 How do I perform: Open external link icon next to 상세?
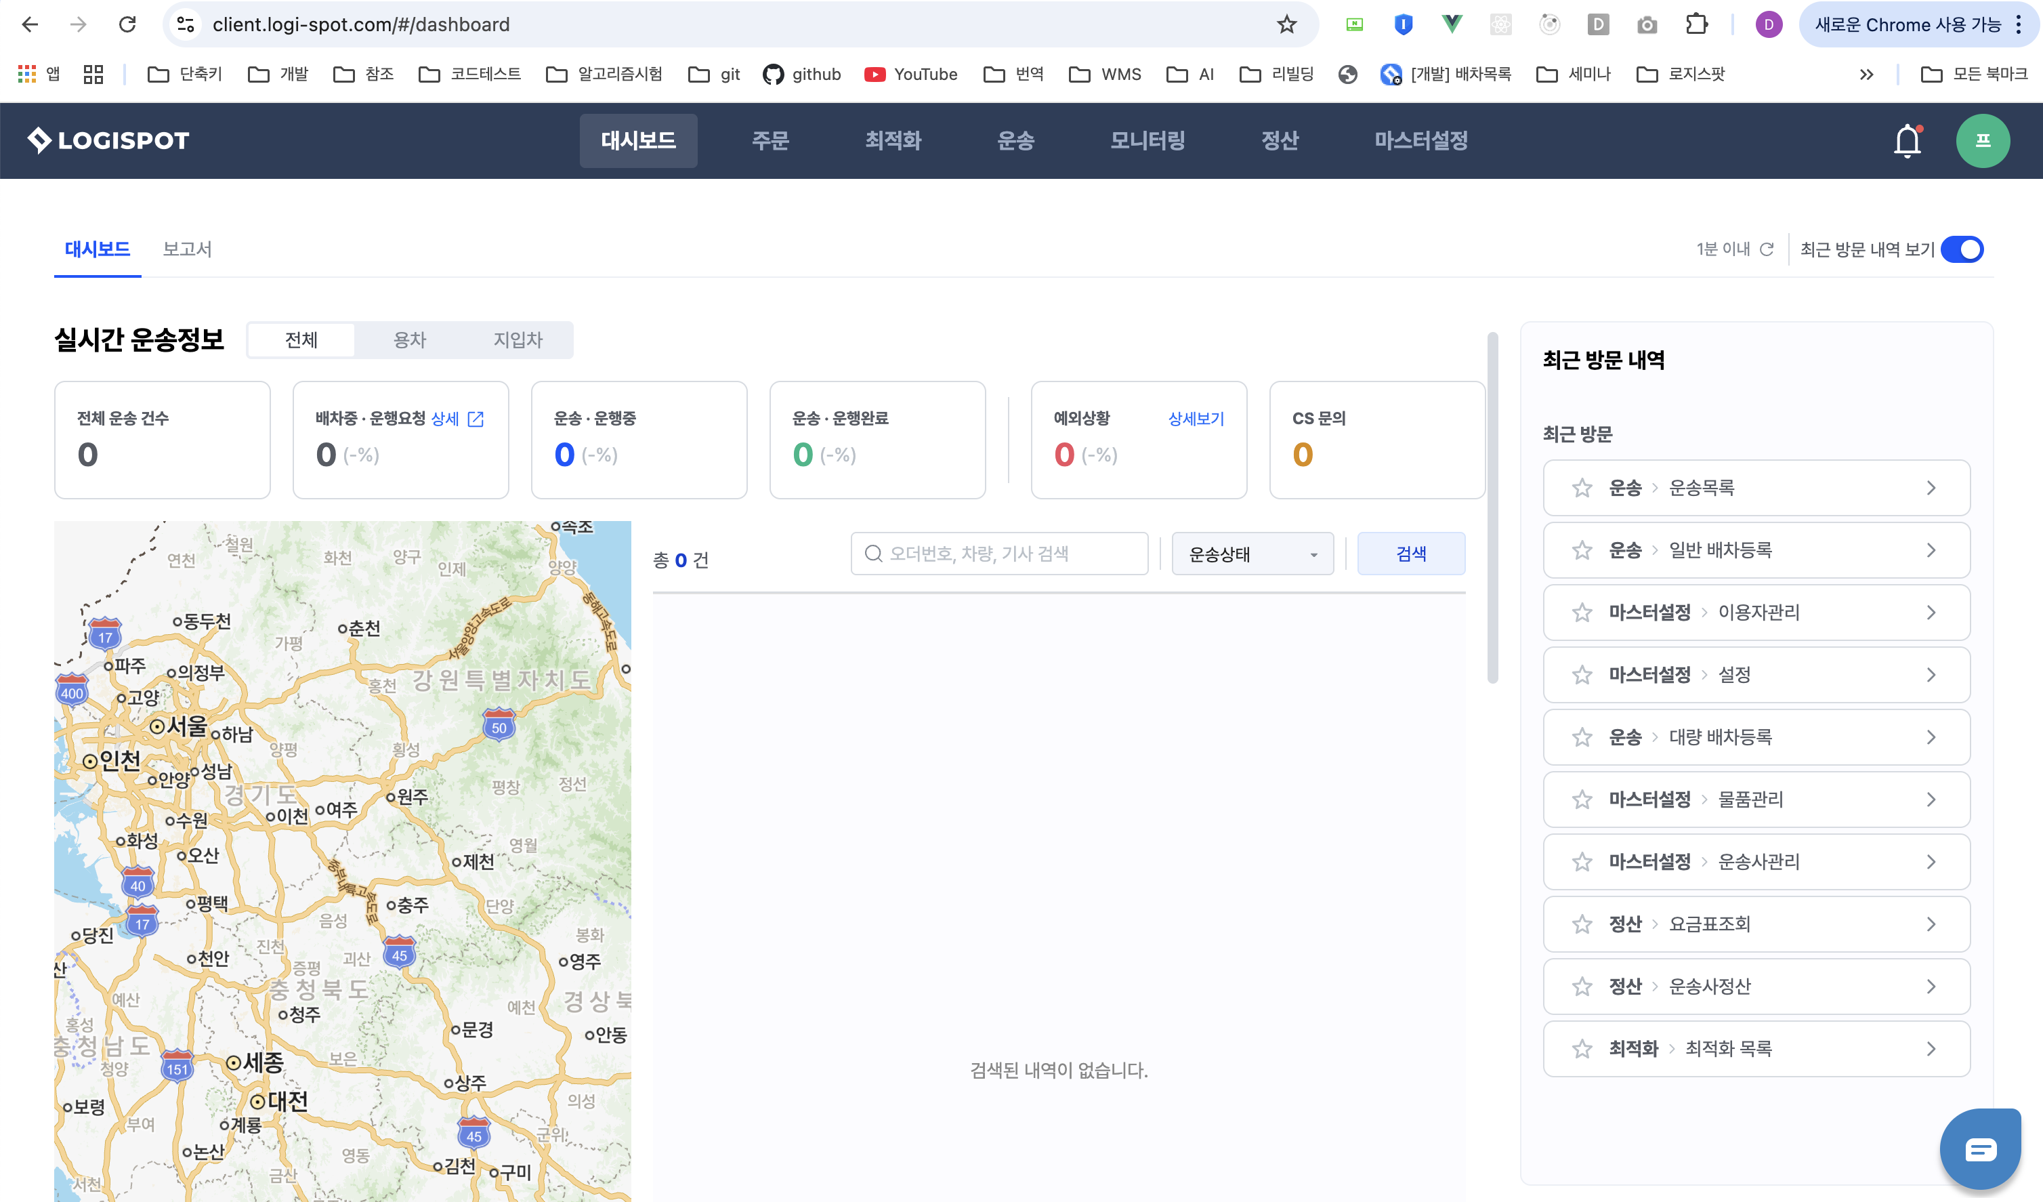click(476, 419)
